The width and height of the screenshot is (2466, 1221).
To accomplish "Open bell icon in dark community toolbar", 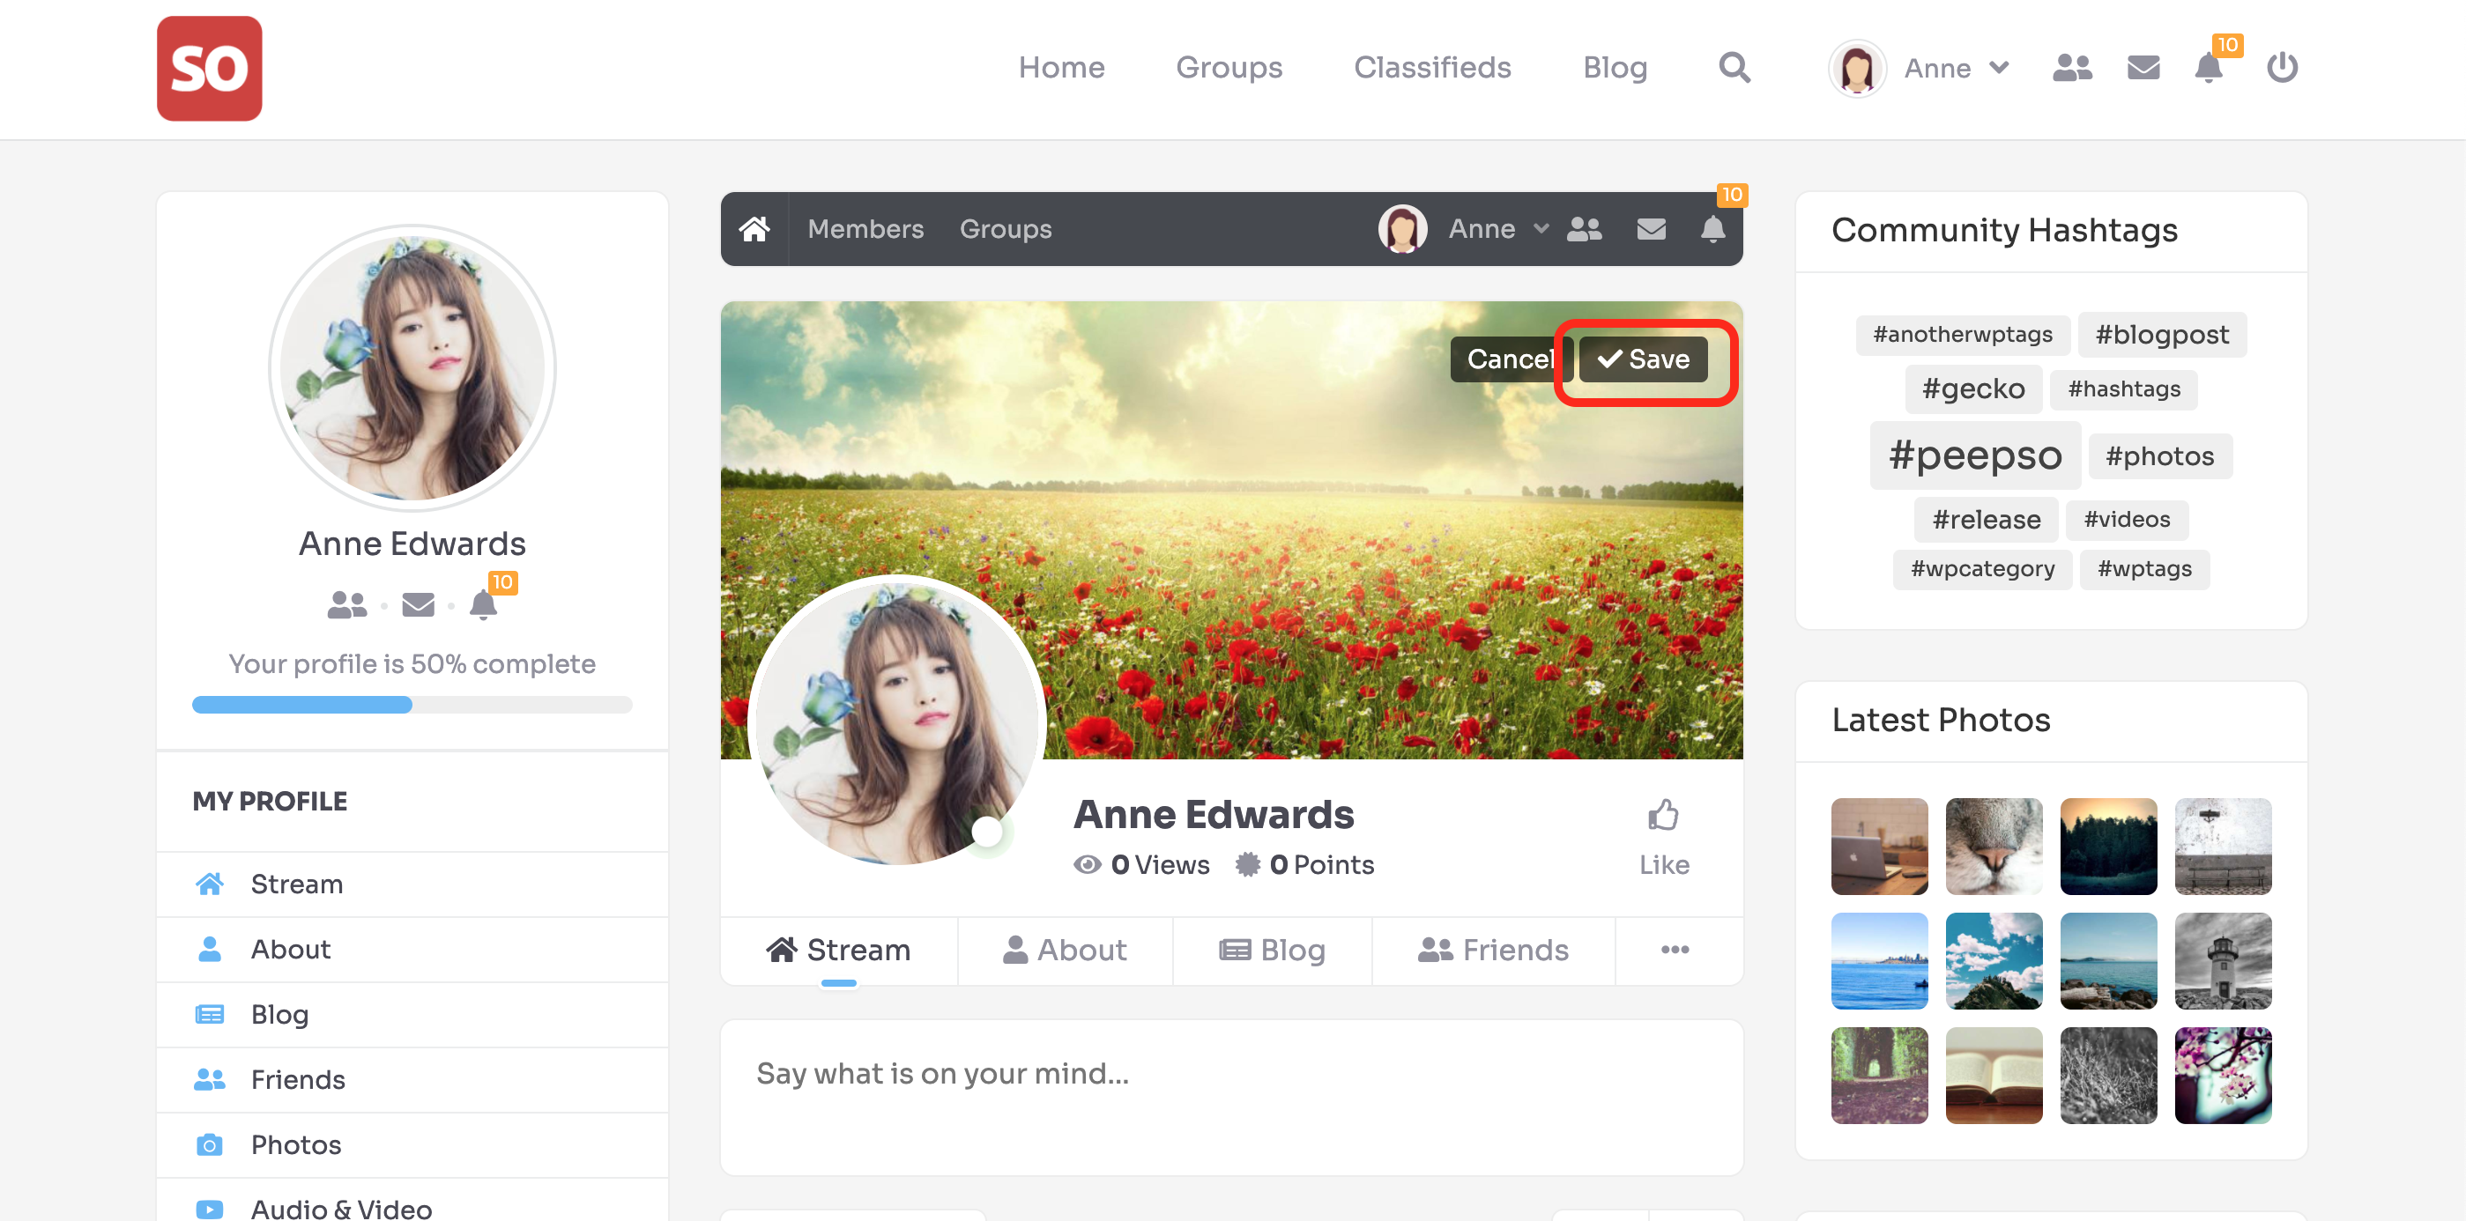I will [x=1712, y=229].
